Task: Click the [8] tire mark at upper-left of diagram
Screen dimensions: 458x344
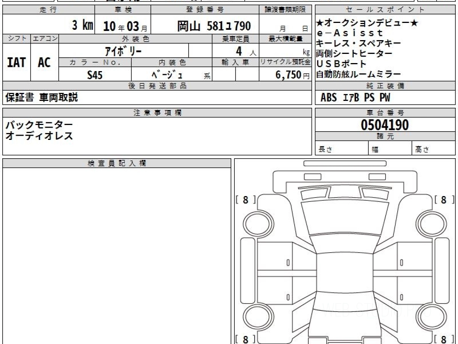Action: [245, 200]
